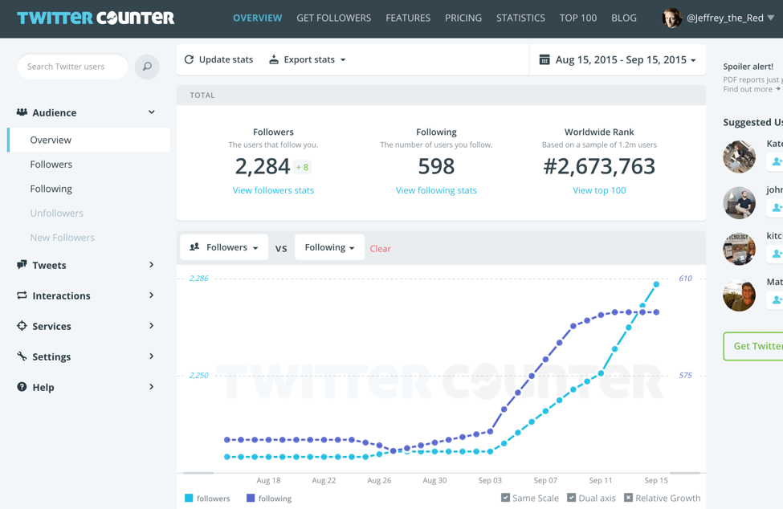Screen dimensions: 783x509
Task: Click the Update stats refresh icon
Action: pyautogui.click(x=189, y=59)
